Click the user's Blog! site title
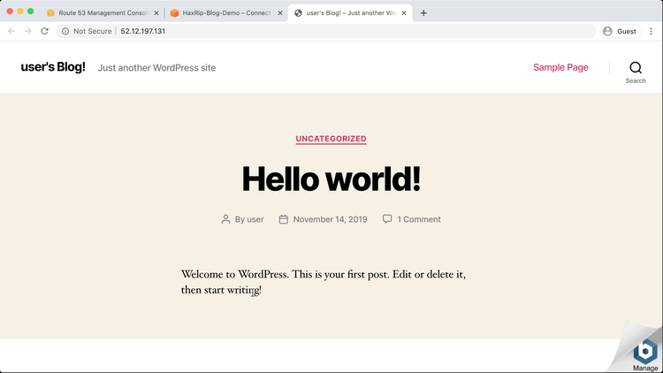Screen dimensions: 663x373 point(53,67)
